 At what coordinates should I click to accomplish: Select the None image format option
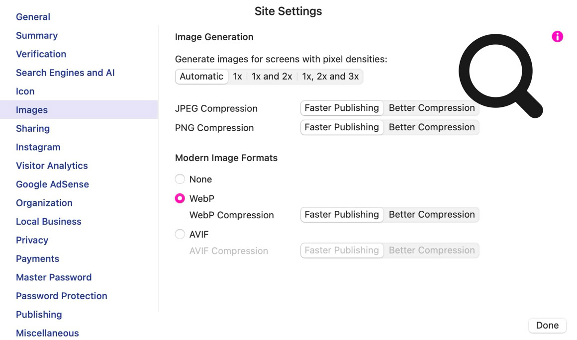[x=180, y=179]
